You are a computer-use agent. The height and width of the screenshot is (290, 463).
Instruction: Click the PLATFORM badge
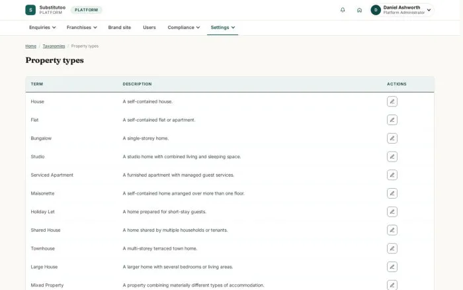(x=86, y=10)
